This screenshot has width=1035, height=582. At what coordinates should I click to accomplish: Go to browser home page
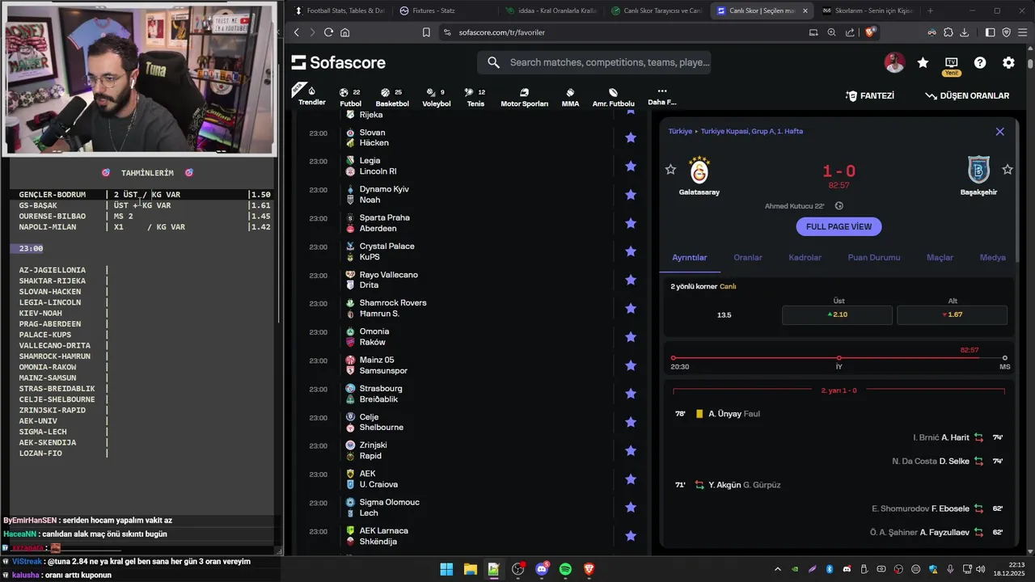coord(345,32)
